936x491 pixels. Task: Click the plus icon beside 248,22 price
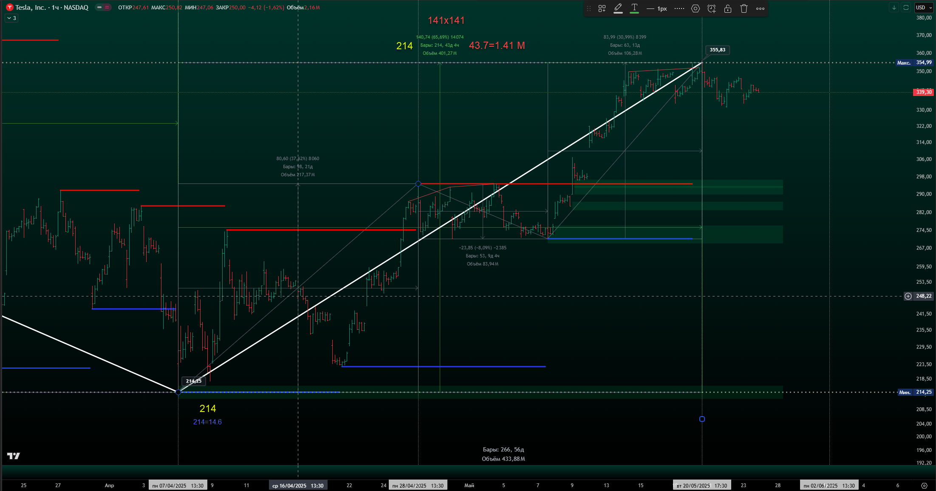(908, 296)
